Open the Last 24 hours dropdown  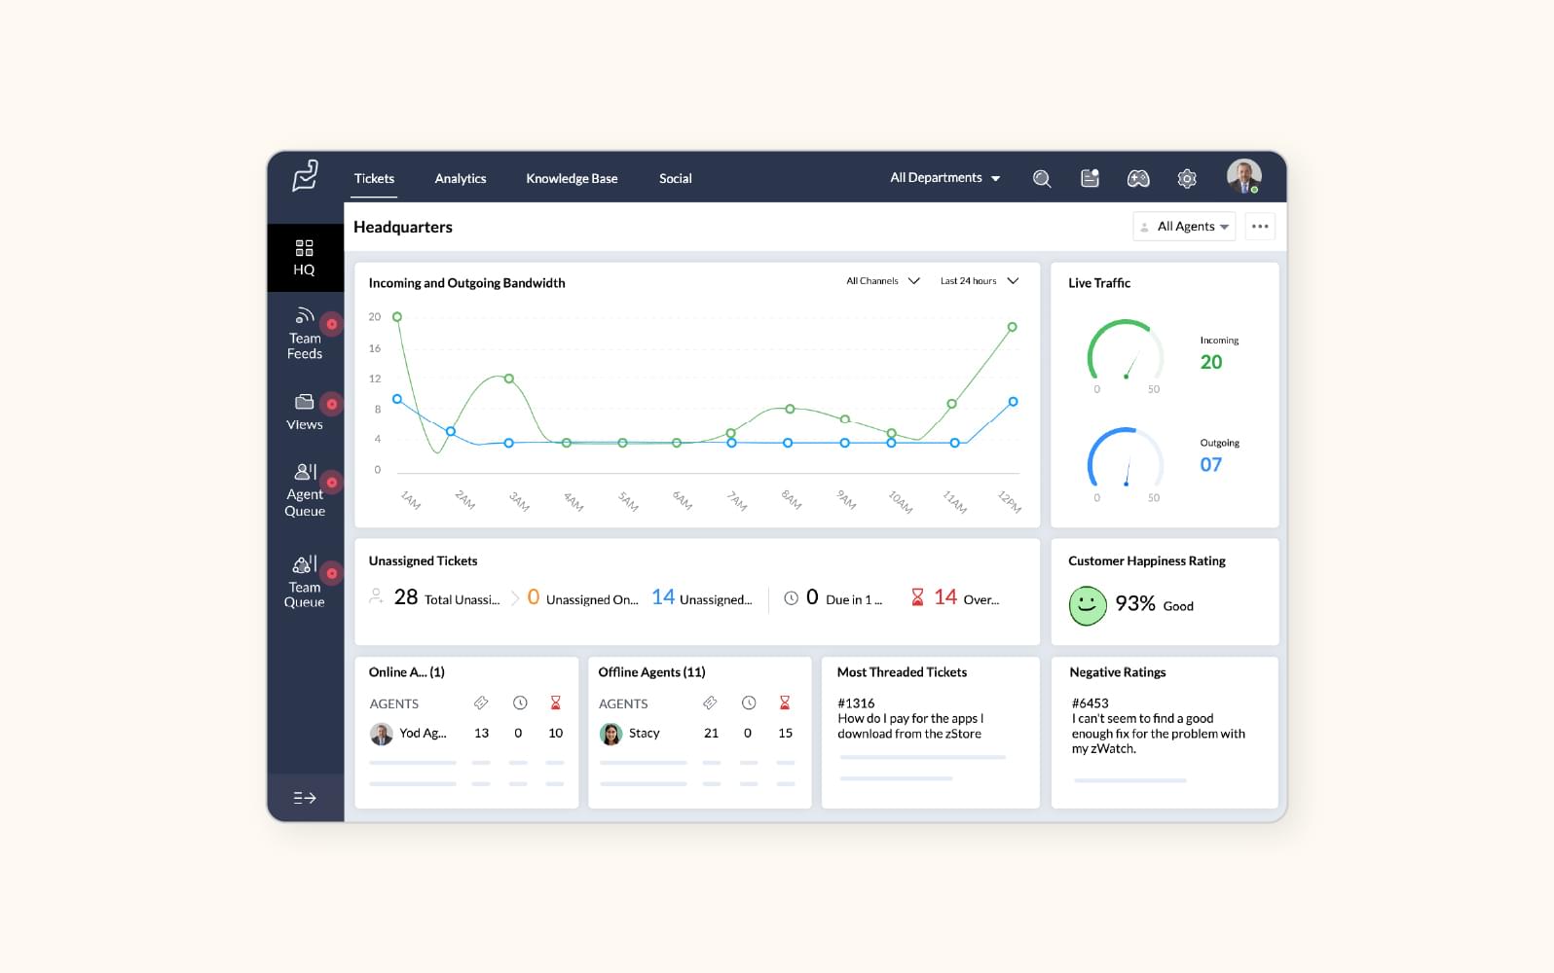click(x=979, y=281)
